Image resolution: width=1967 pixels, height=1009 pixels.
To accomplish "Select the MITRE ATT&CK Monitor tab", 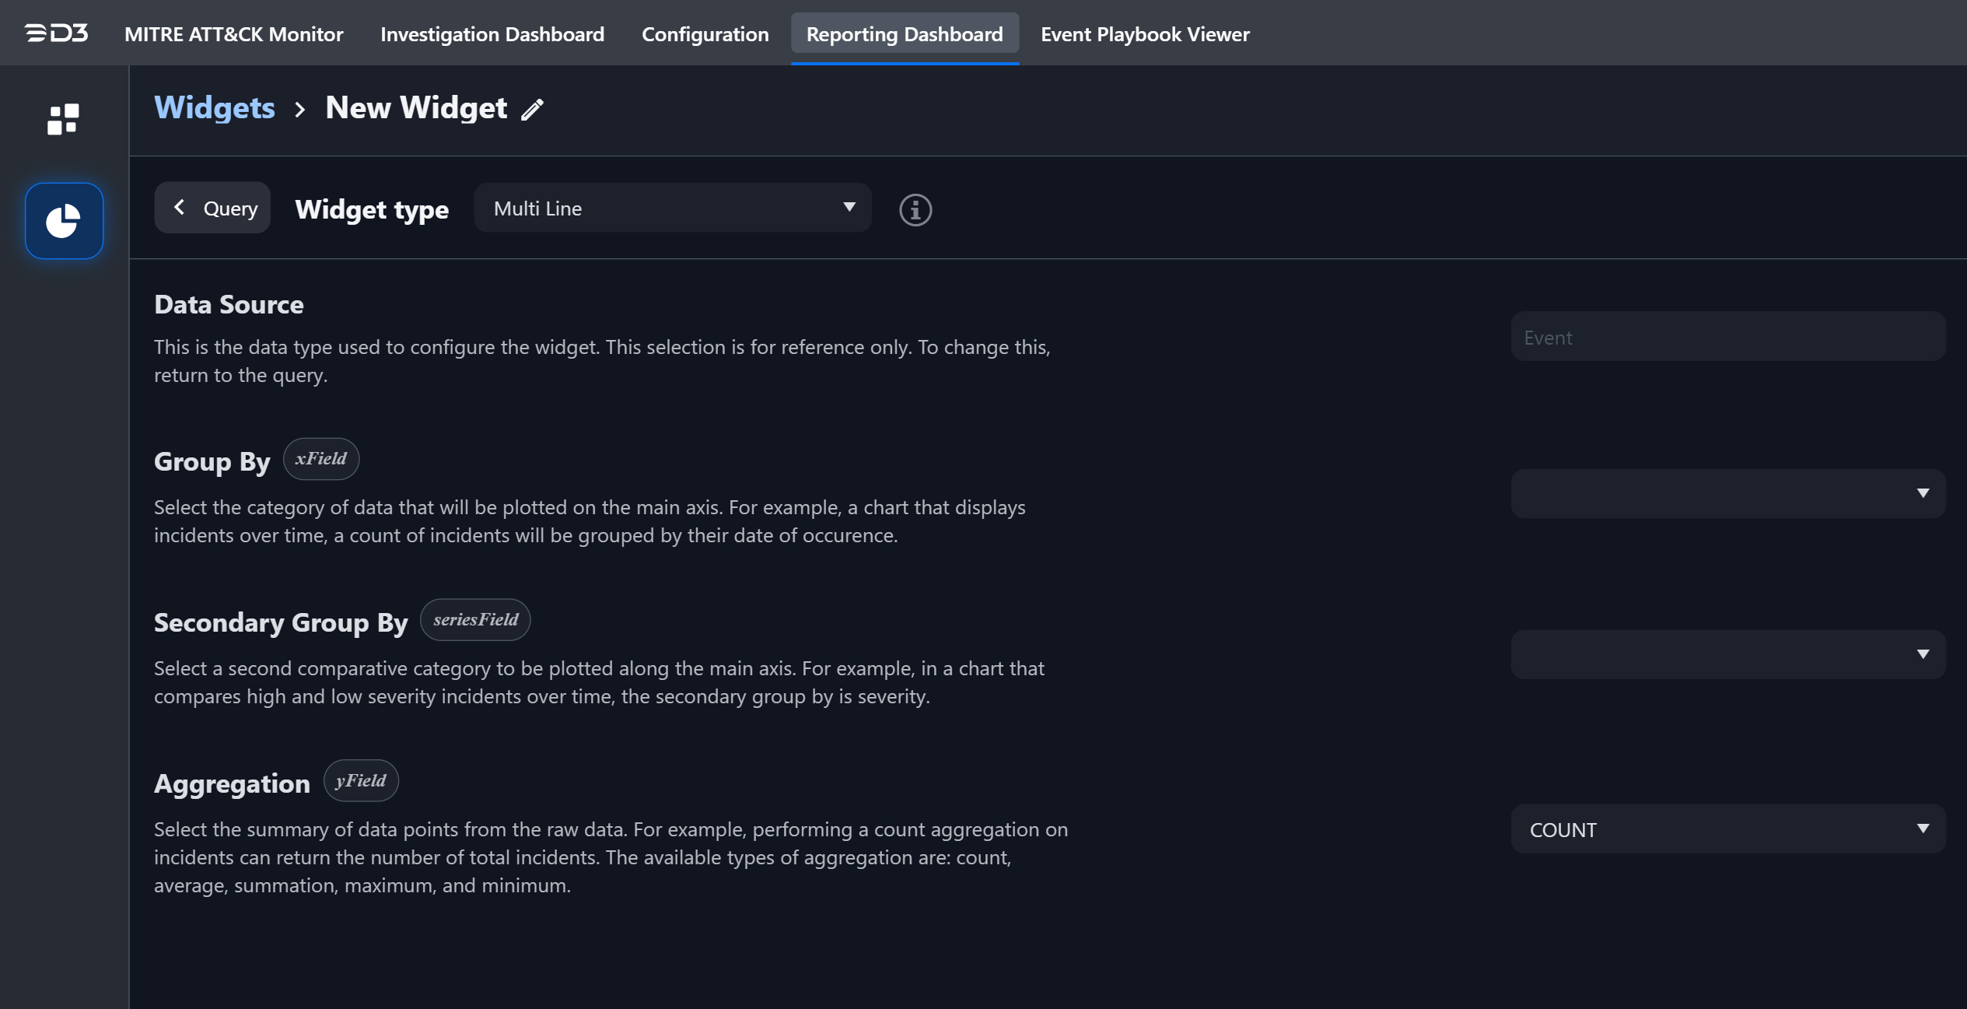I will pyautogui.click(x=233, y=34).
